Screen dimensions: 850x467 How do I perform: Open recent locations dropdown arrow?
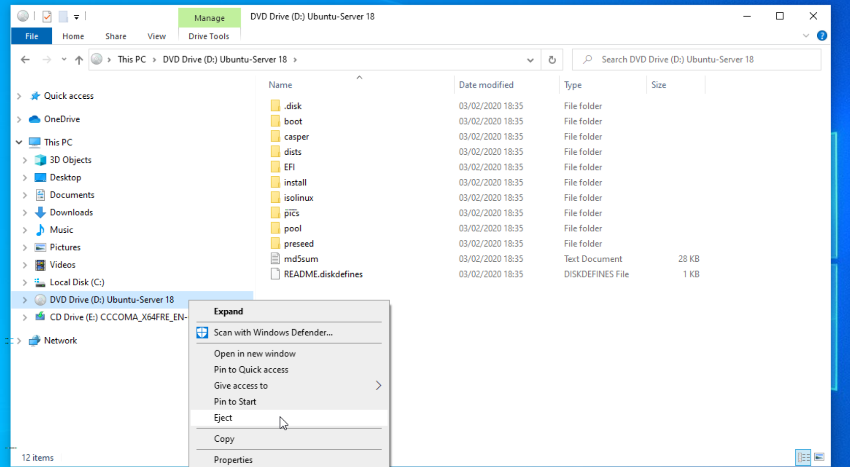pyautogui.click(x=64, y=59)
